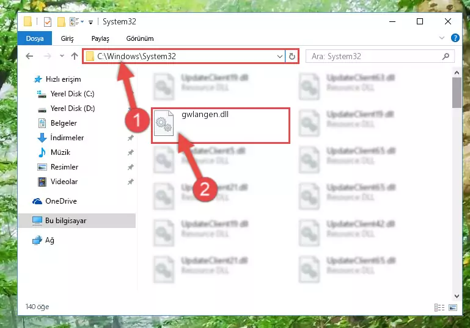Click the search magnifier icon
This screenshot has height=328, width=470.
[446, 56]
